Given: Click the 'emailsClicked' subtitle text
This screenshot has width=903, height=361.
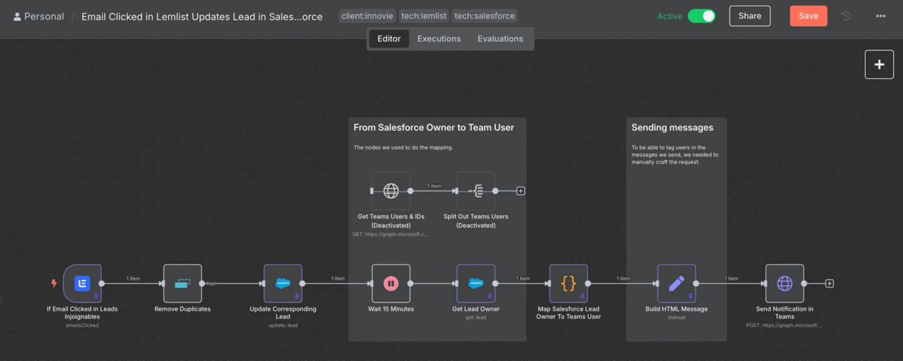Looking at the screenshot, I should tap(82, 325).
